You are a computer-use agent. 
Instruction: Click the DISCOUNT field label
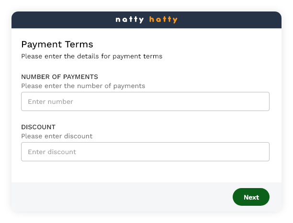tap(38, 127)
